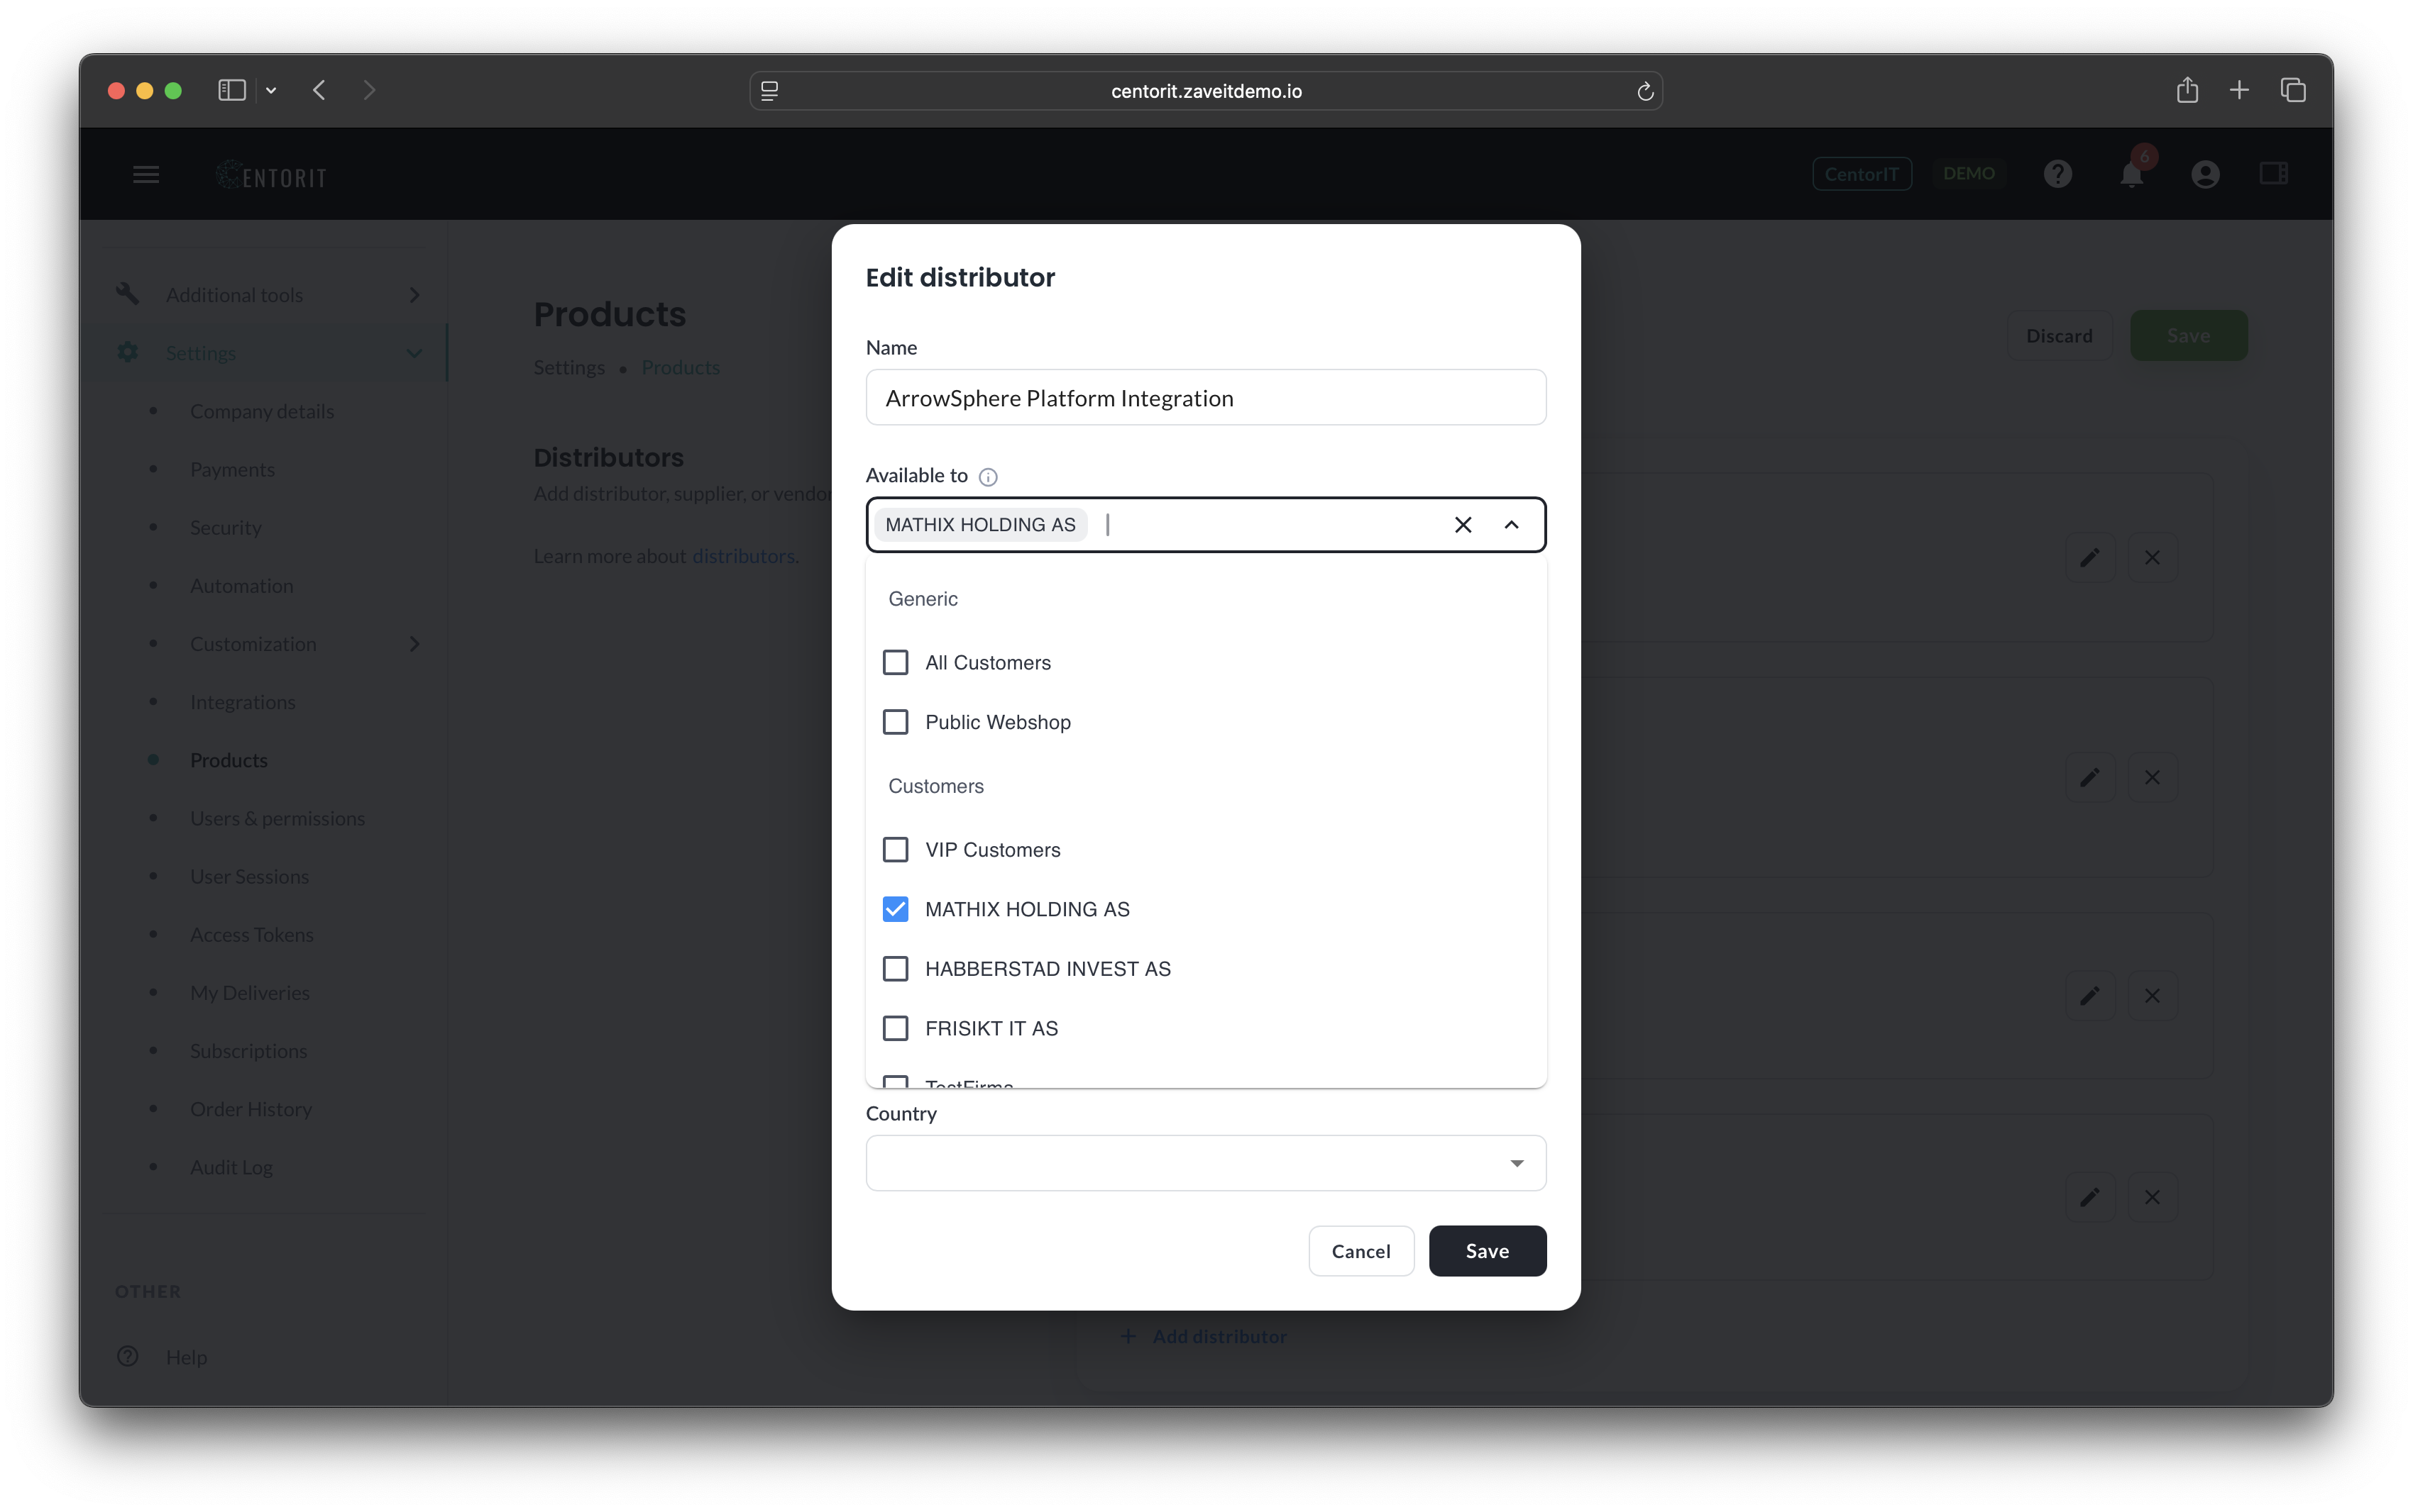Viewport: 2413px width, 1512px height.
Task: Click the Settings gear icon in sidebar
Action: [126, 352]
